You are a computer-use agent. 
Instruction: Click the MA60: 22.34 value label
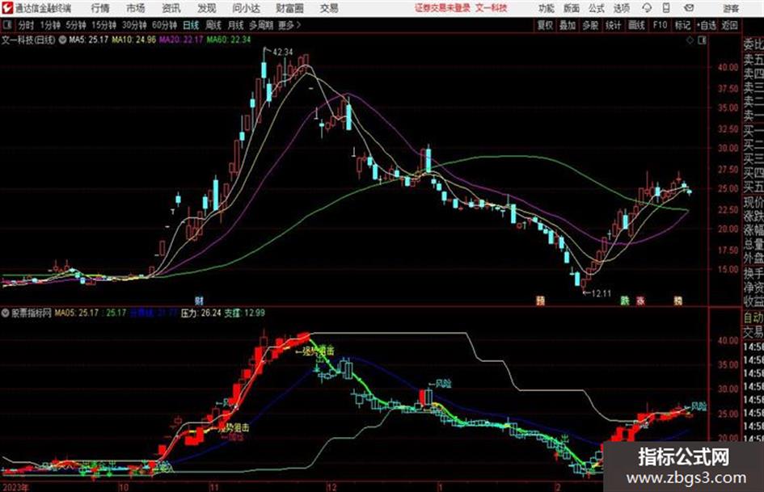click(228, 40)
